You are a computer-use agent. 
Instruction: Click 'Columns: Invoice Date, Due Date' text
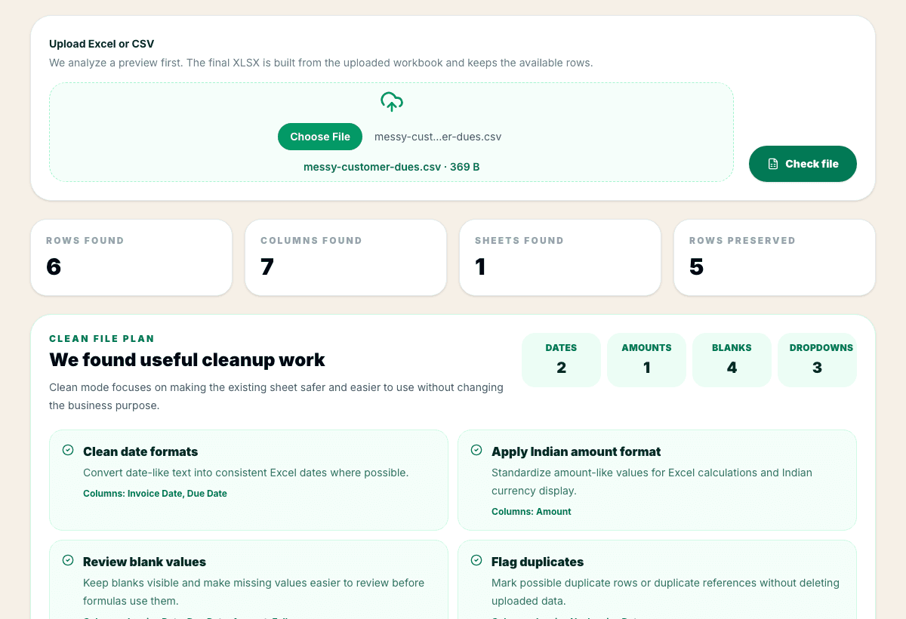point(155,494)
